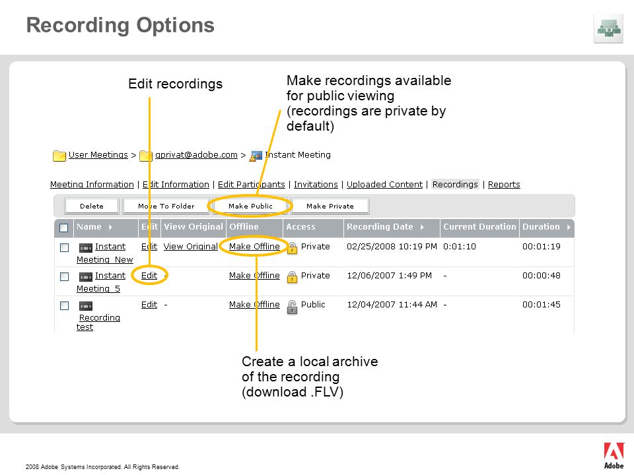Click recording icon for Recording test
This screenshot has height=475, width=634.
click(86, 306)
